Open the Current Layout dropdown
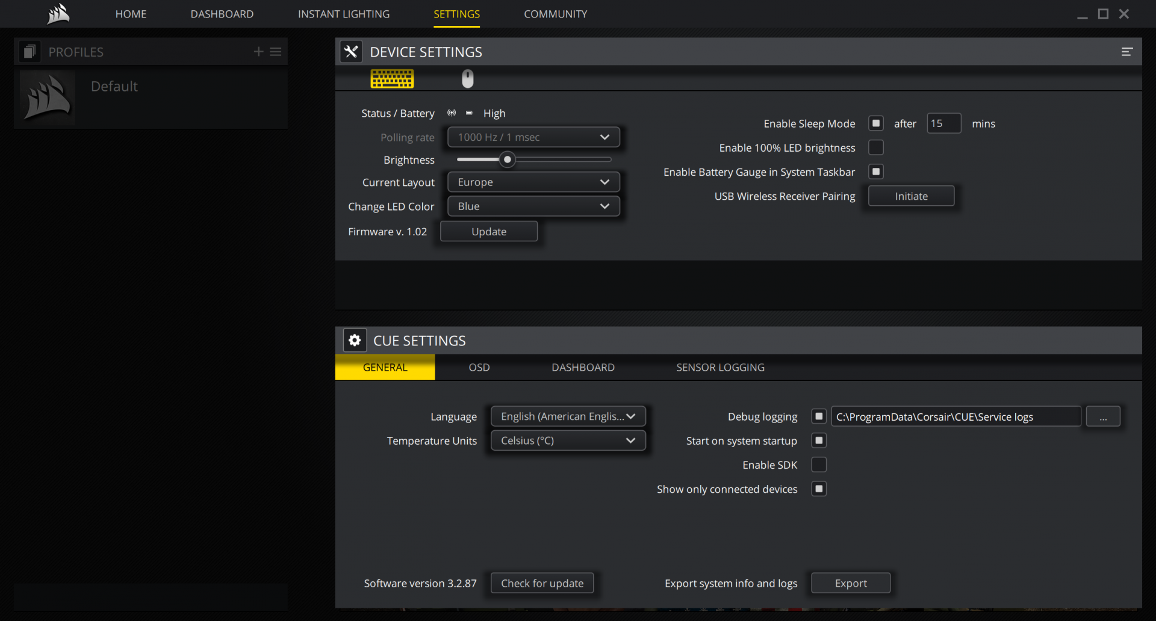Image resolution: width=1156 pixels, height=621 pixels. coord(533,182)
